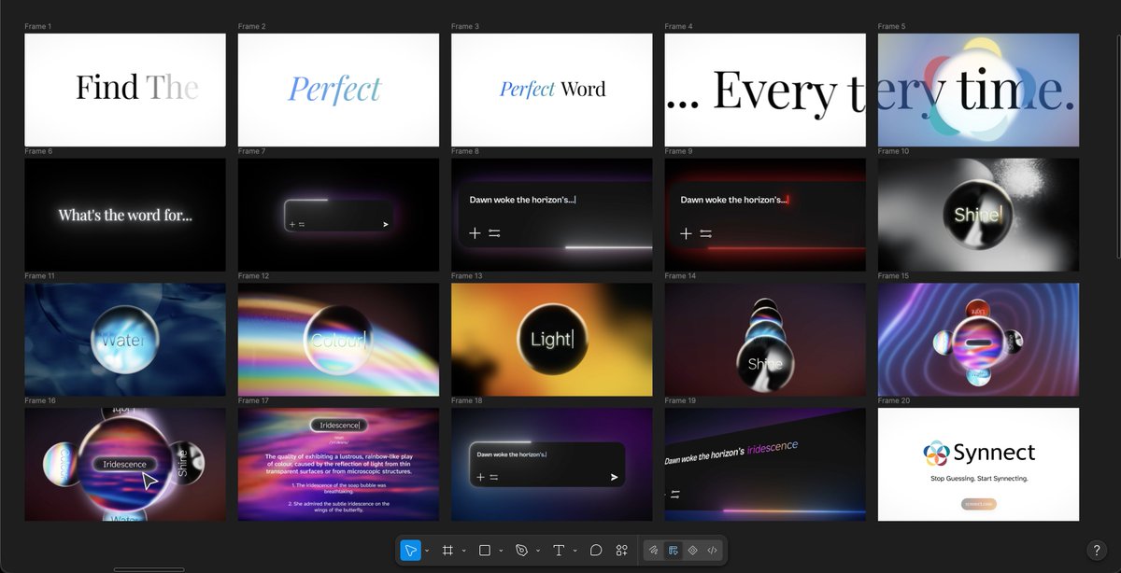Select the 'Light' orange frame

click(x=551, y=340)
